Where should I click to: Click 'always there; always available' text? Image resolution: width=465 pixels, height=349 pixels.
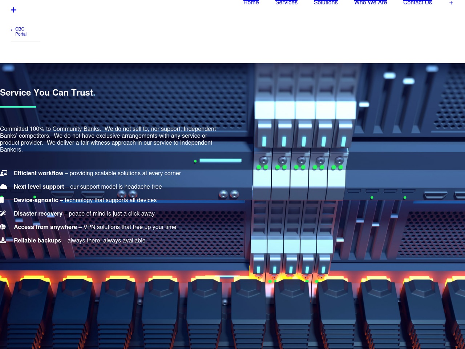coord(106,241)
